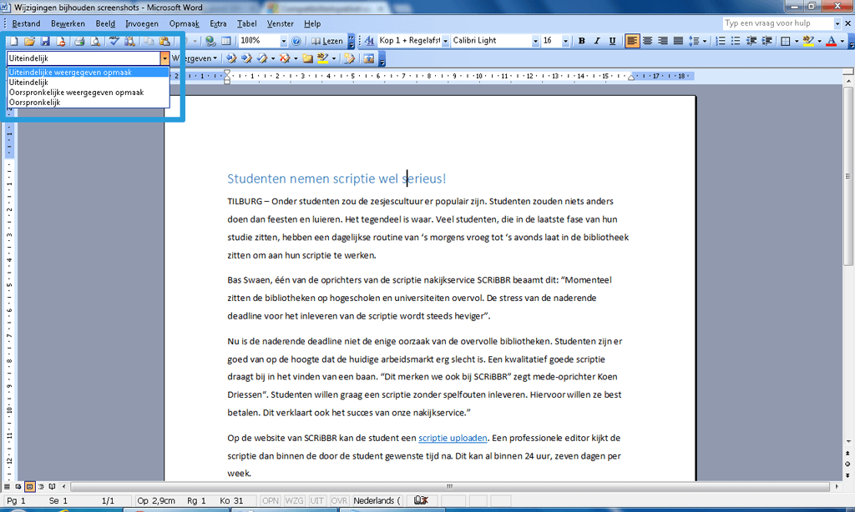Open the font size dropdown

coord(565,41)
